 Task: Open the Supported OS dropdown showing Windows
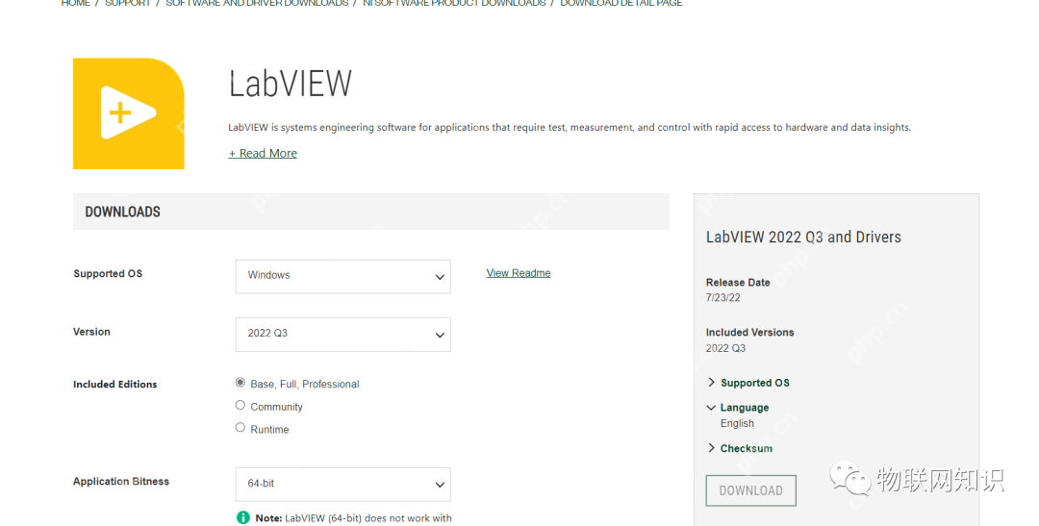point(342,276)
